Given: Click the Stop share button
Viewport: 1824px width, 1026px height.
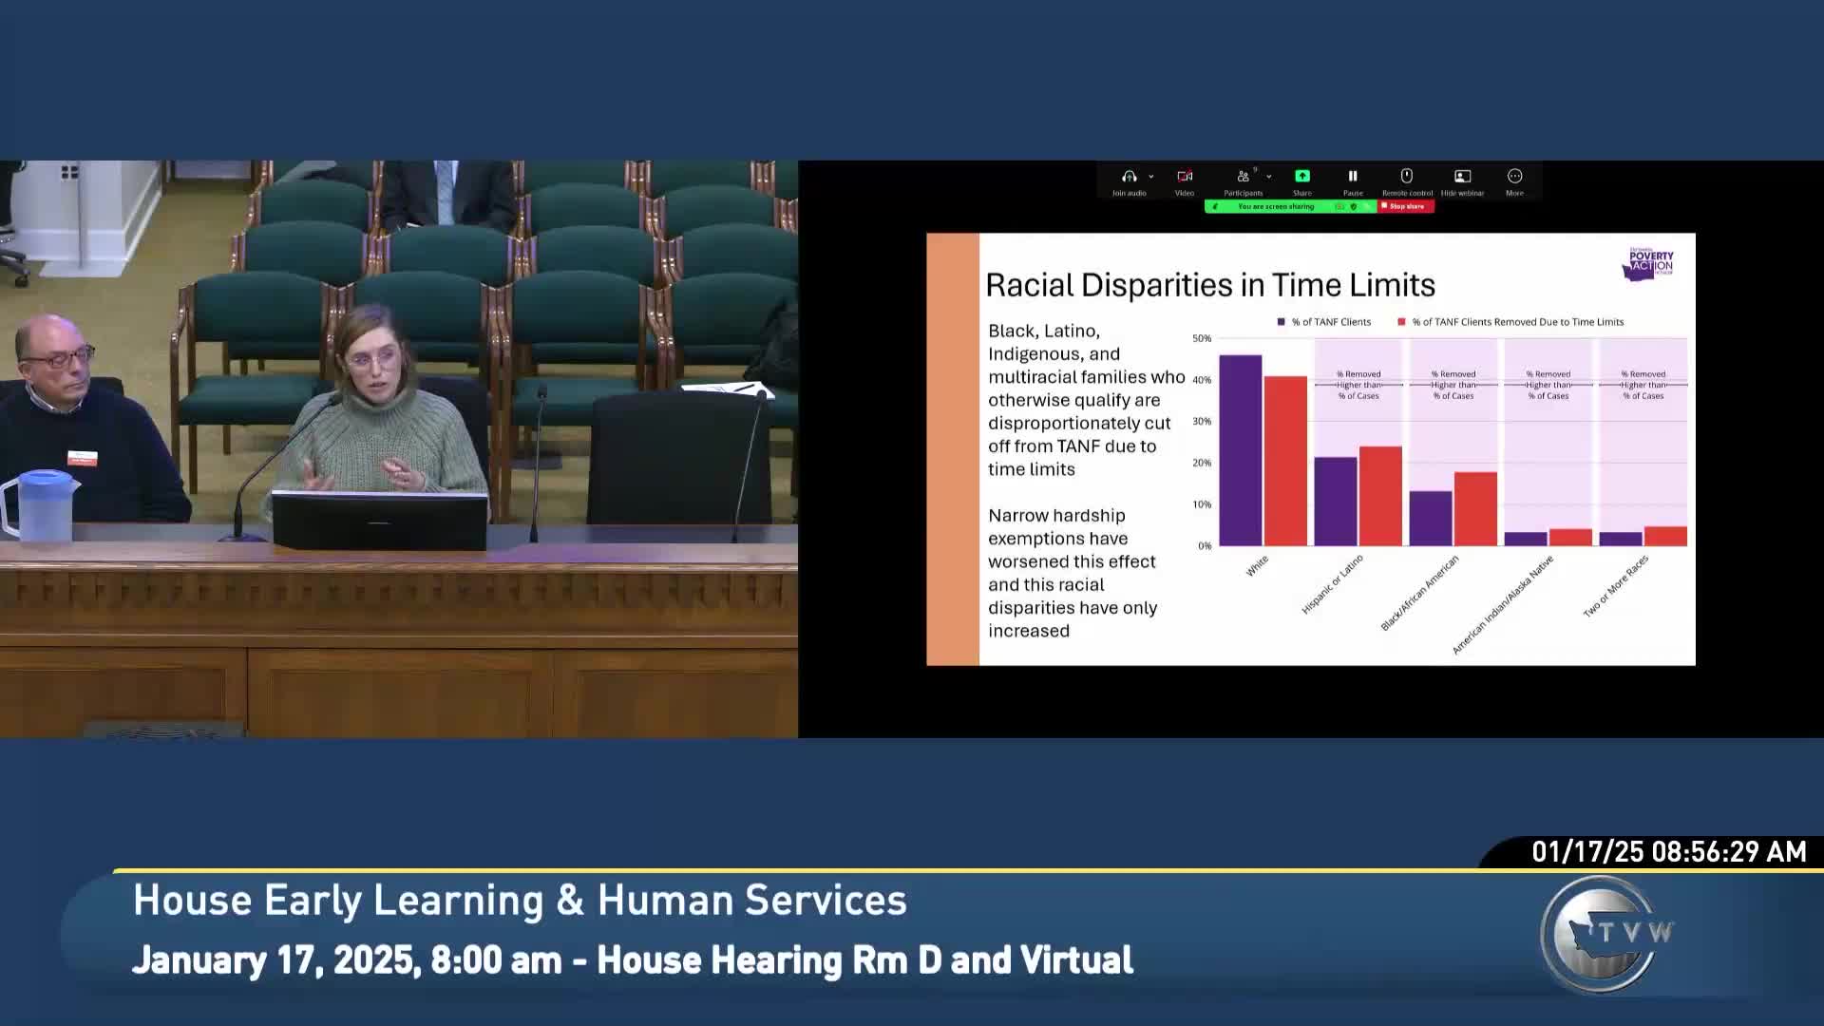Looking at the screenshot, I should click(1407, 206).
